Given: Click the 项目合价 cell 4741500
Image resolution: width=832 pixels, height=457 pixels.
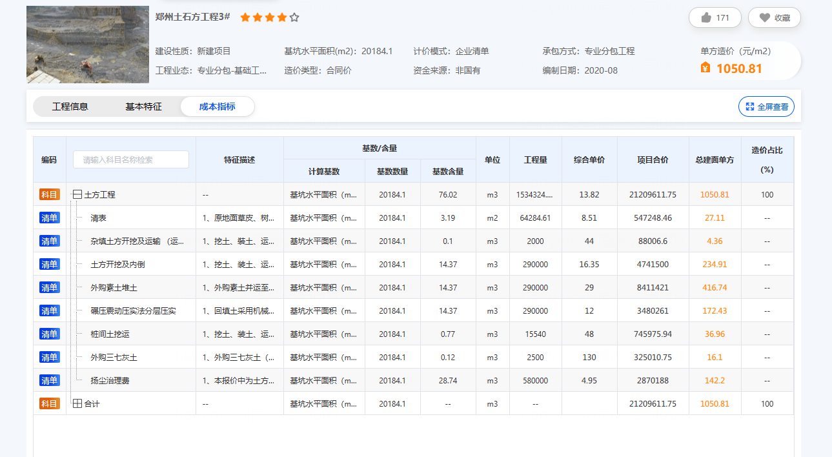Looking at the screenshot, I should point(653,264).
